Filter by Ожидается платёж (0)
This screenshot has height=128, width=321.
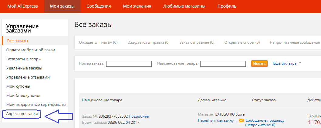(x=98, y=42)
